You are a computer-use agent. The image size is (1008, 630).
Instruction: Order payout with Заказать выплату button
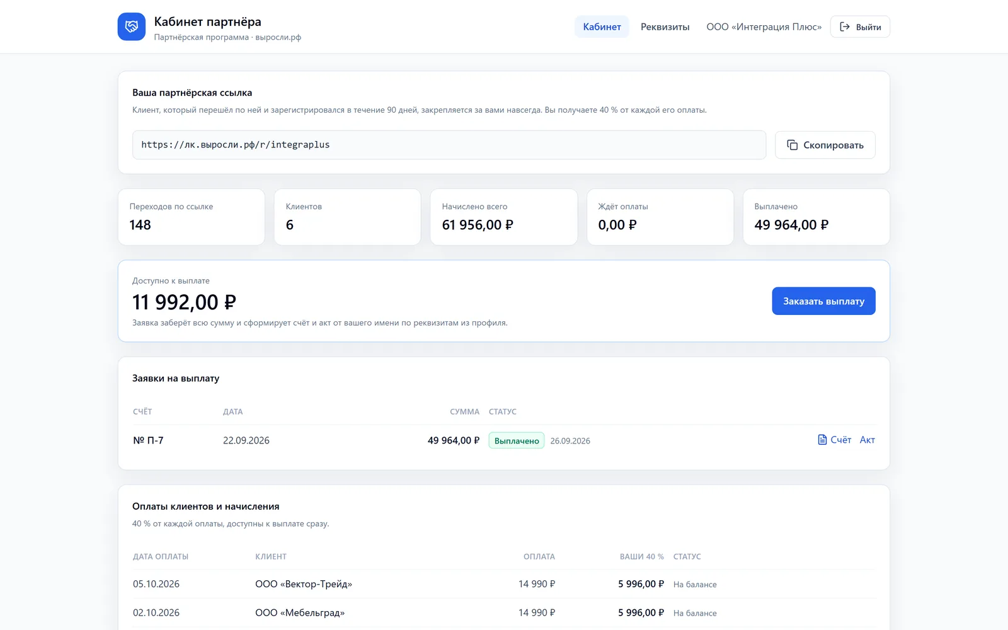823,301
